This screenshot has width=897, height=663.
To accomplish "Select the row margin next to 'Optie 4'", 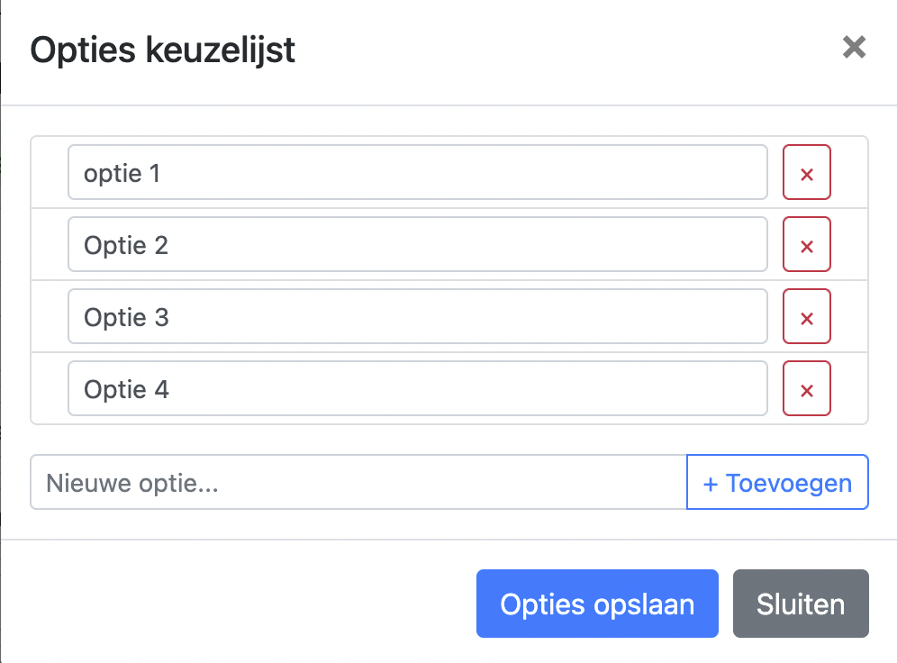I will click(50, 388).
